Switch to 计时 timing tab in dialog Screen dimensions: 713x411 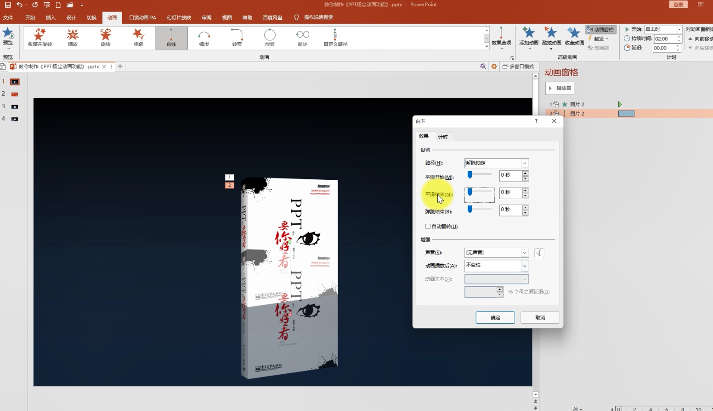(x=443, y=137)
